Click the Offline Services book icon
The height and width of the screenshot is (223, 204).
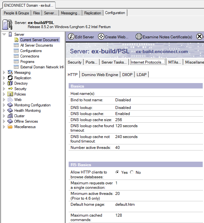(x=10, y=121)
